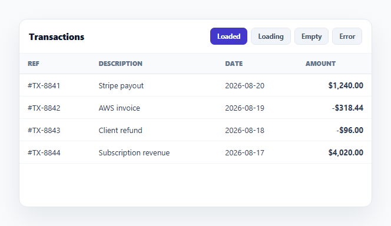Viewport: 391px width, 226px height.
Task: Click the amount -$96.00
Action: (350, 130)
